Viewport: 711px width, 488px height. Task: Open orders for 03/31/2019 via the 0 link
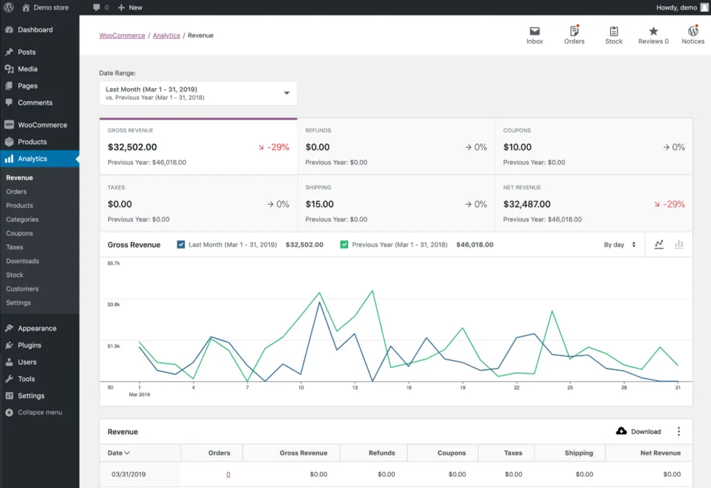(228, 474)
